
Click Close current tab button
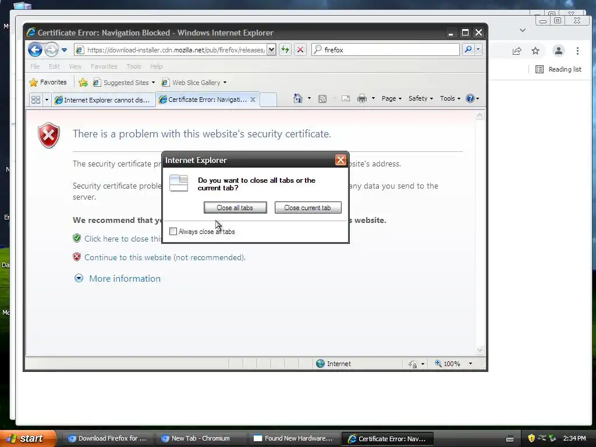[308, 208]
